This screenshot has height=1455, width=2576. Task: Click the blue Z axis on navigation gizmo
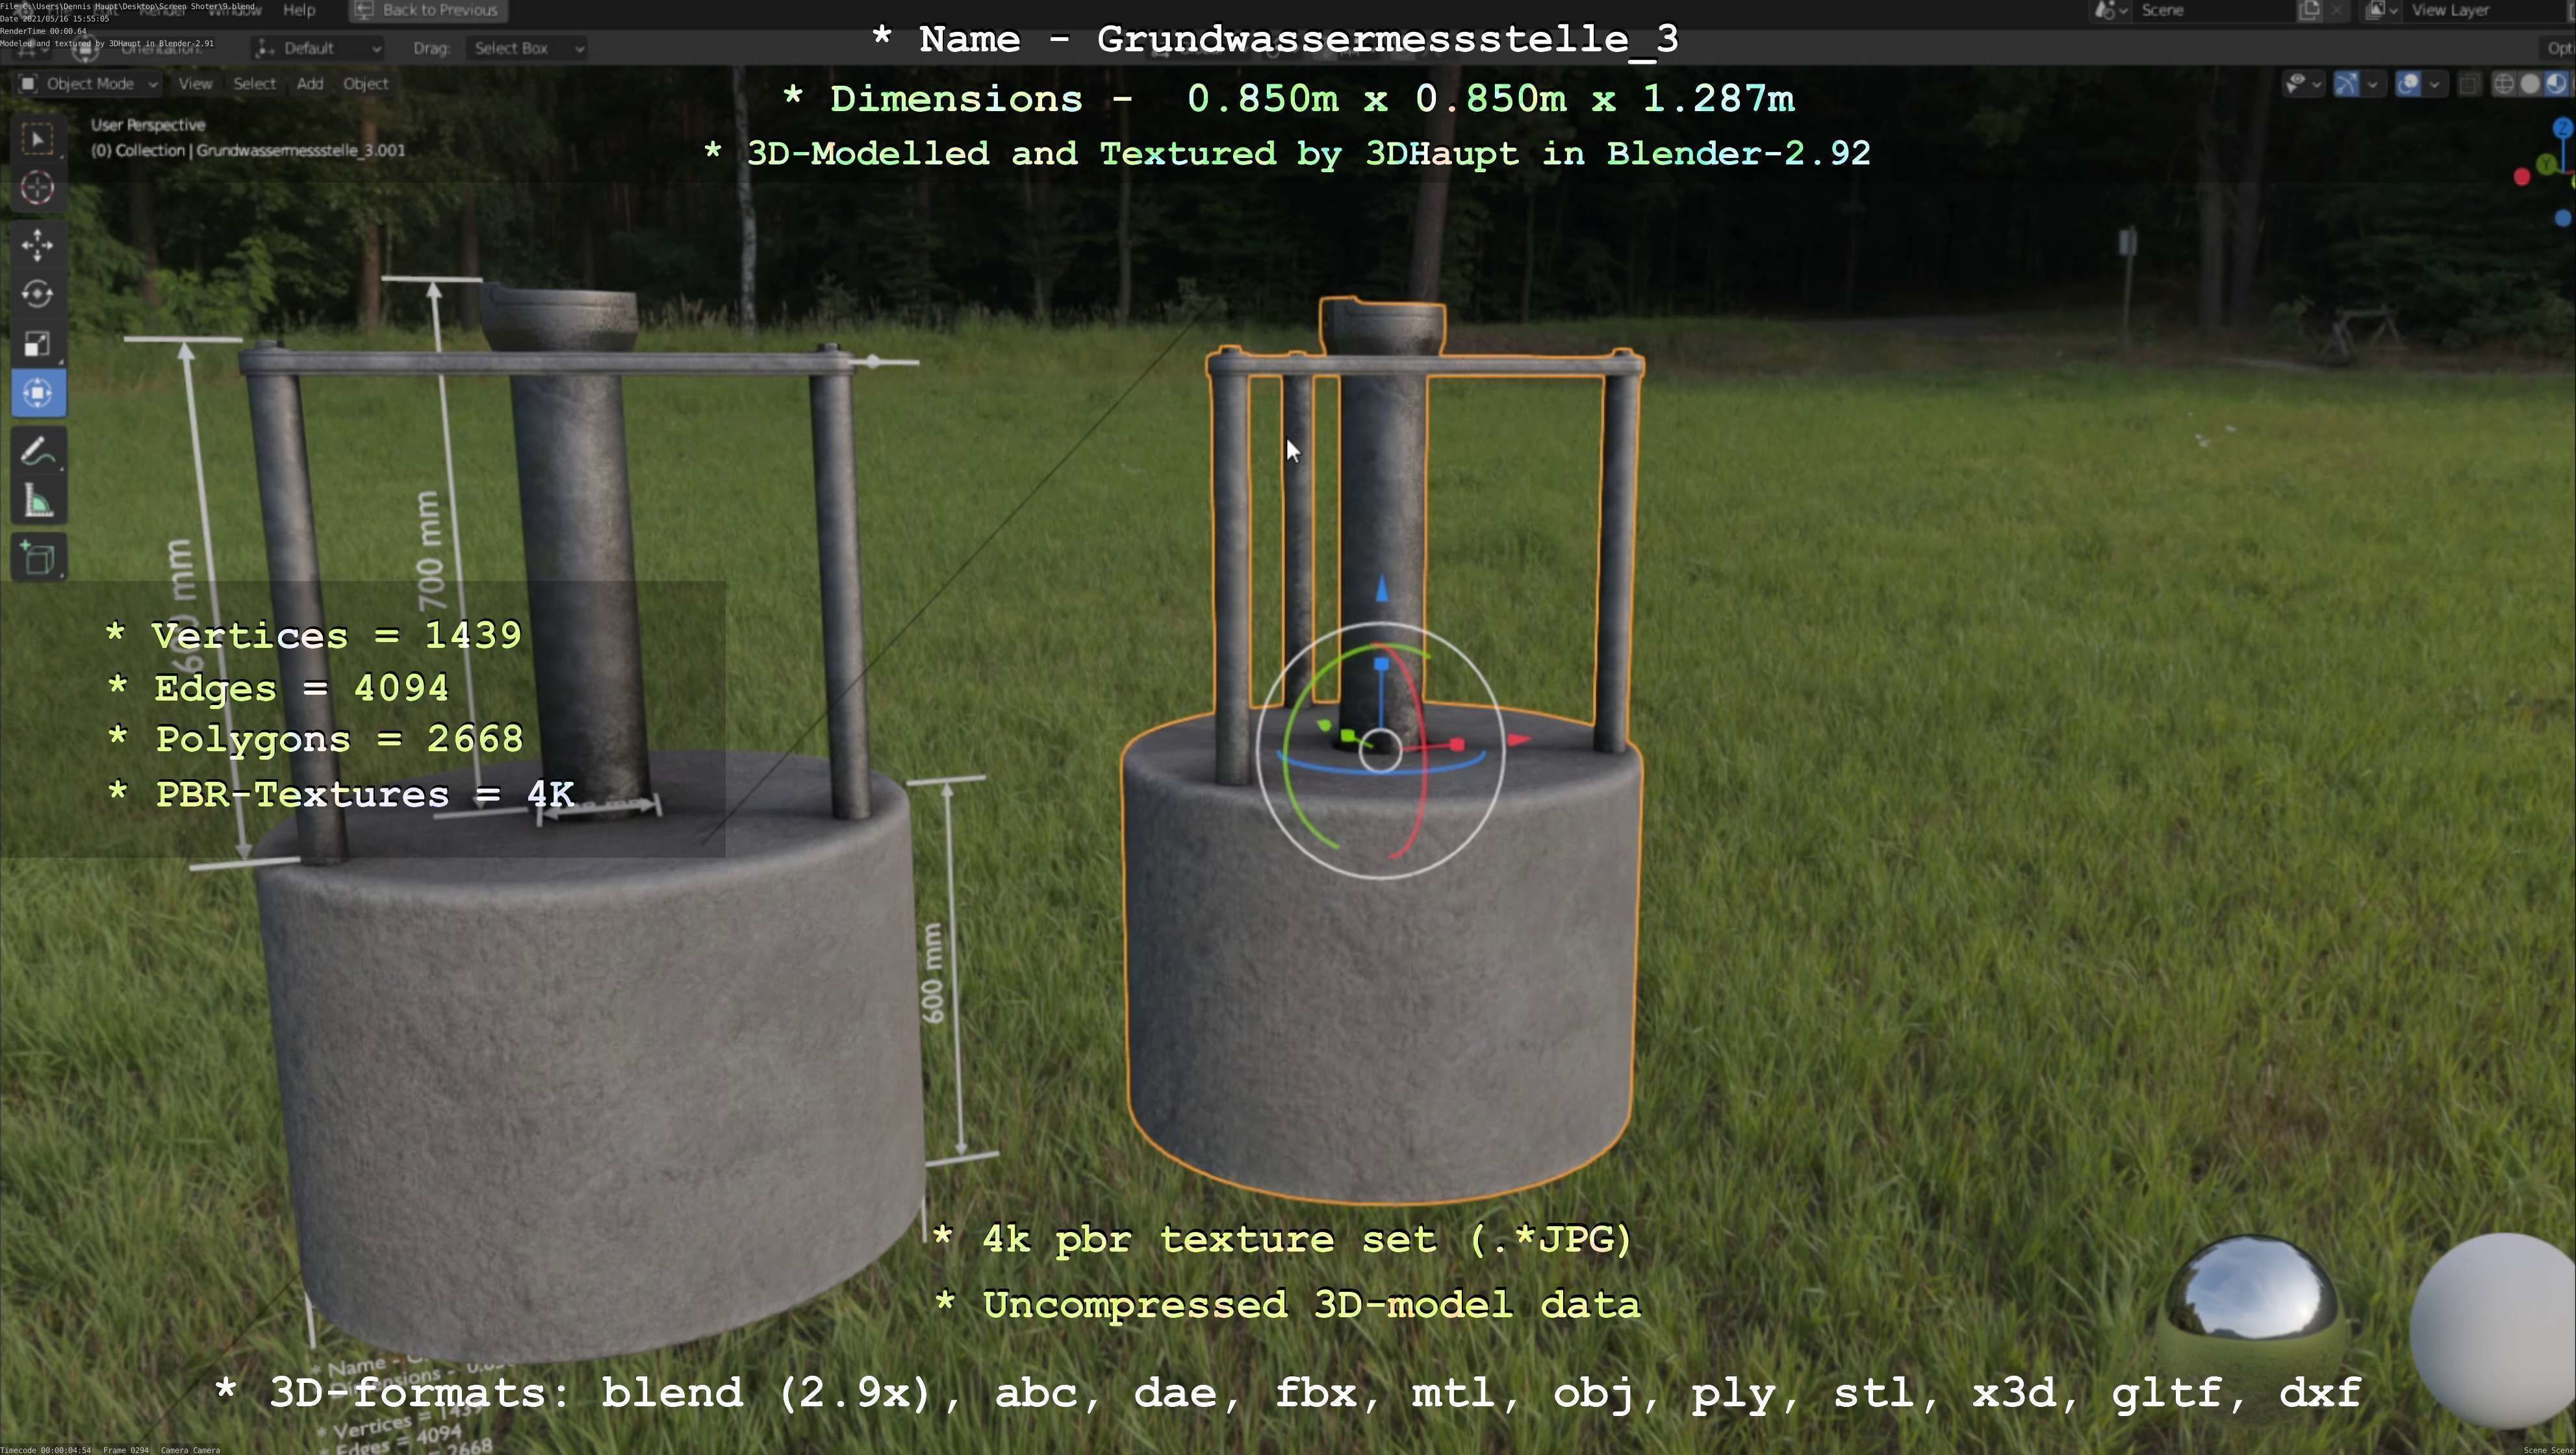(x=2562, y=127)
